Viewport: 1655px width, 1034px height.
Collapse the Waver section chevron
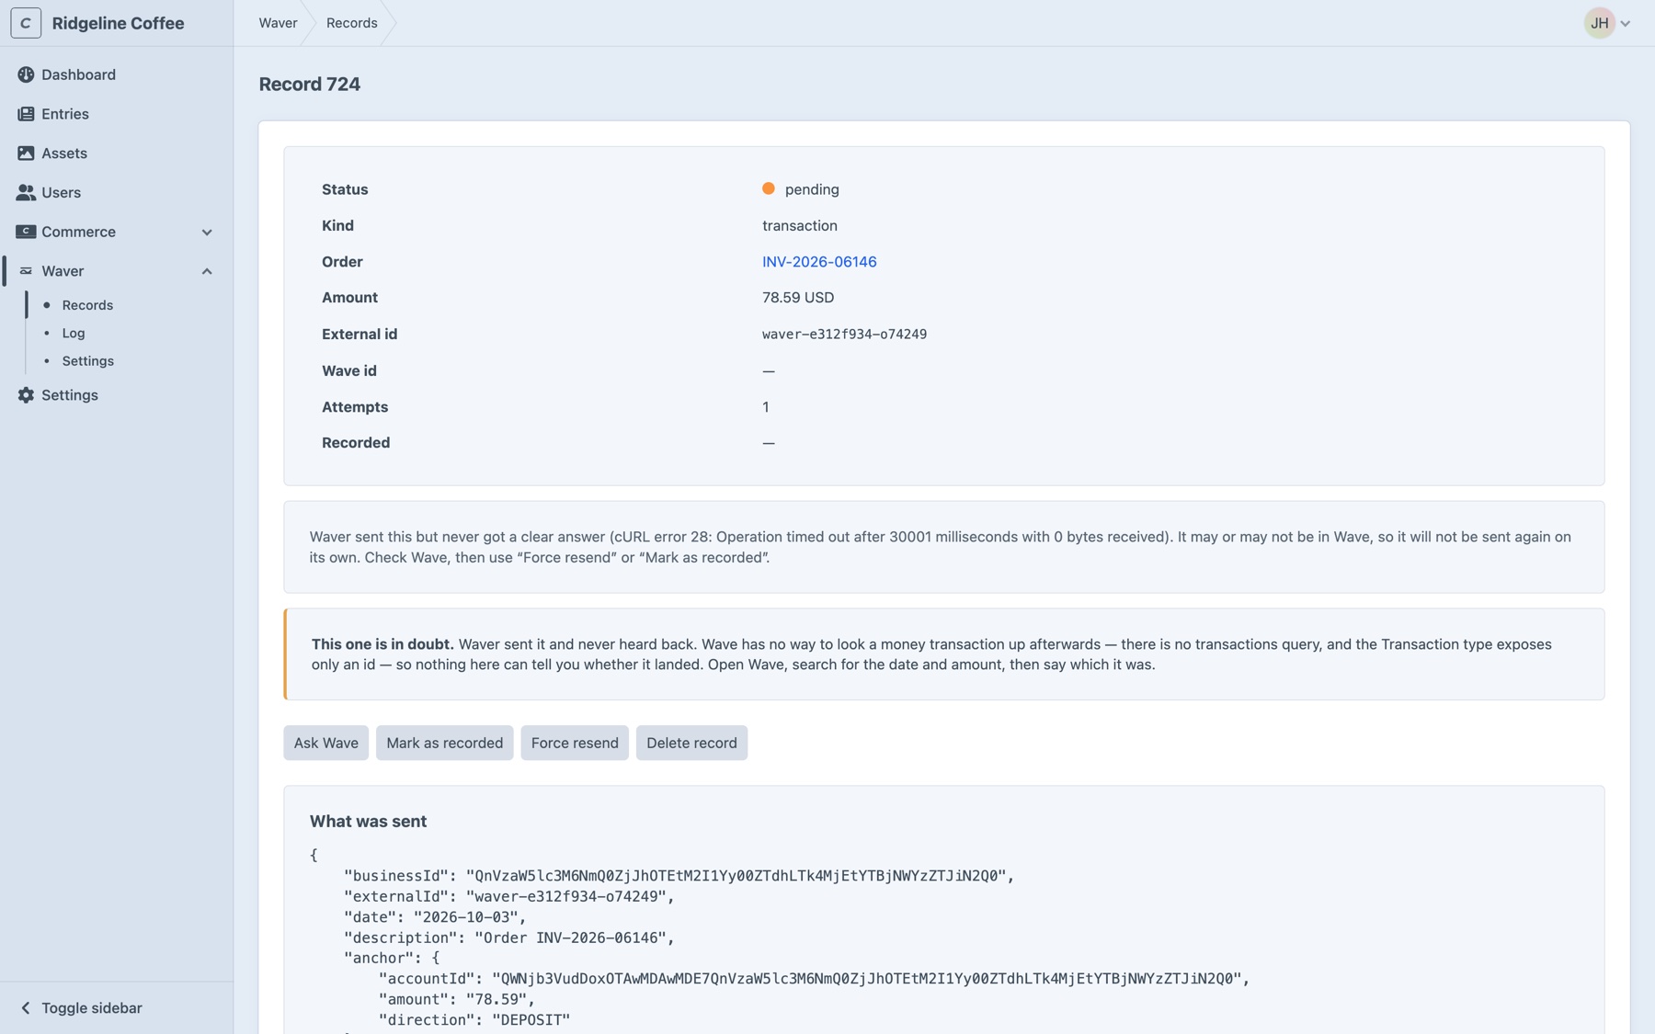tap(207, 271)
